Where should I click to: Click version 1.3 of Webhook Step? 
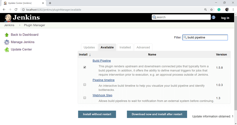coord(218,98)
